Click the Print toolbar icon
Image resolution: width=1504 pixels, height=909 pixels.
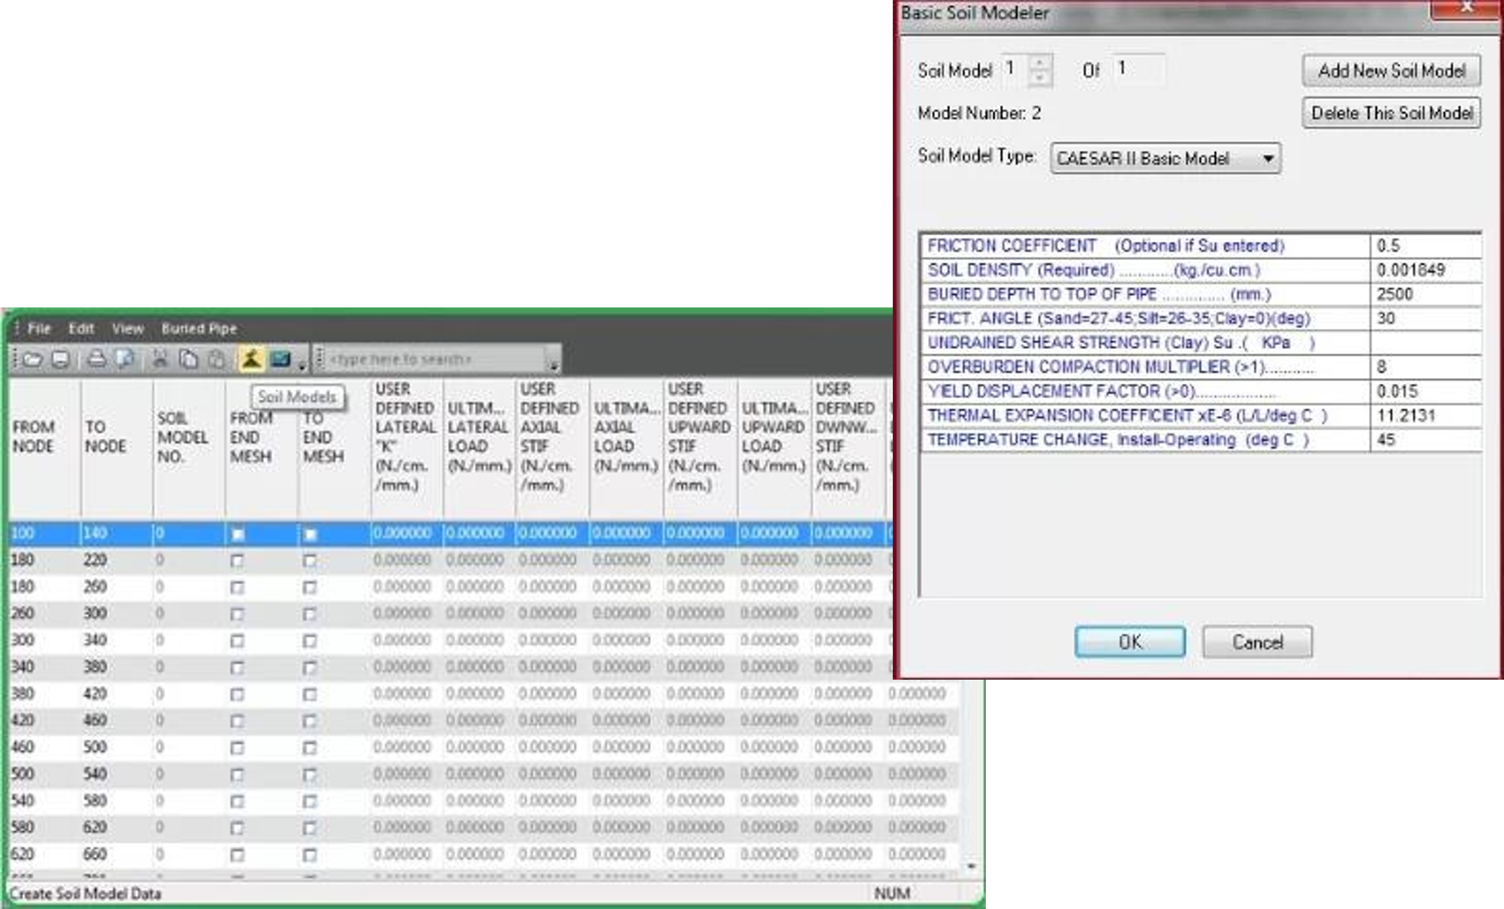pyautogui.click(x=97, y=359)
